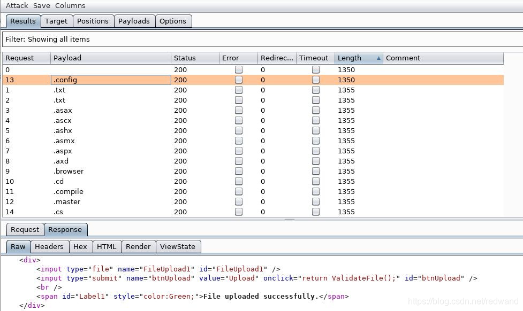Toggle Timeout checkbox for .config row
The height and width of the screenshot is (311, 523).
click(315, 80)
